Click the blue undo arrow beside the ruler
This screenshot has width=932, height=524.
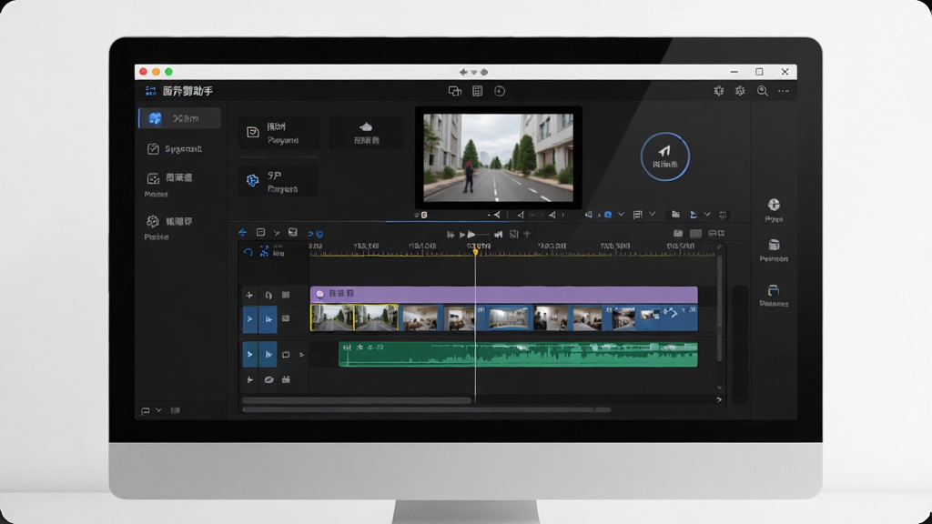(248, 252)
